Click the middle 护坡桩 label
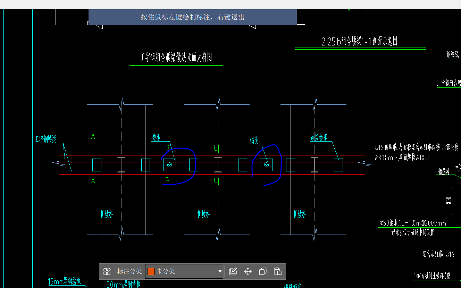Screen dimensions: 461x288 [204, 214]
